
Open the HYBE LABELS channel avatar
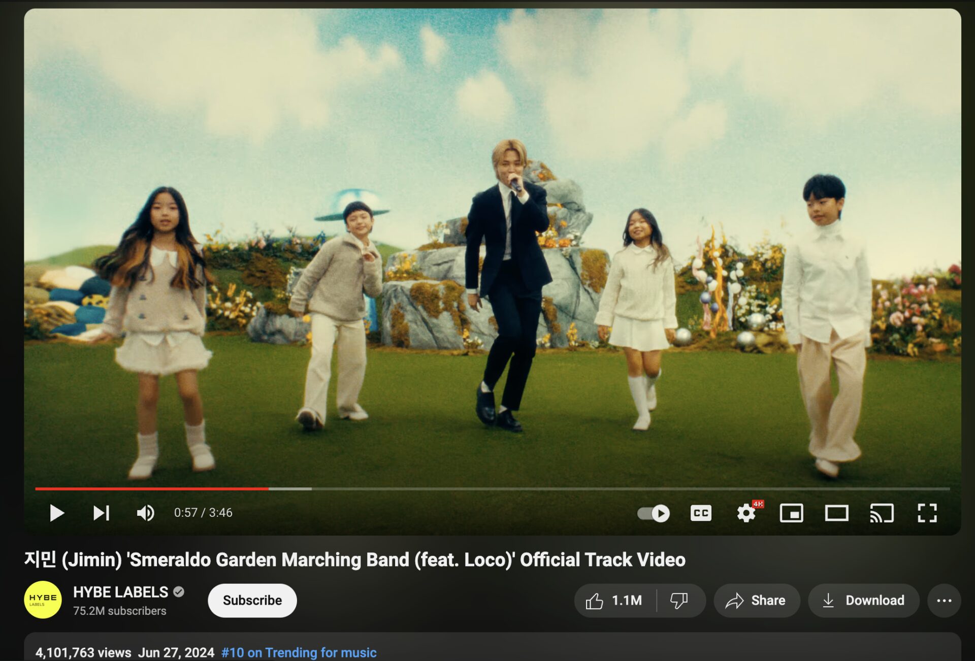coord(43,600)
